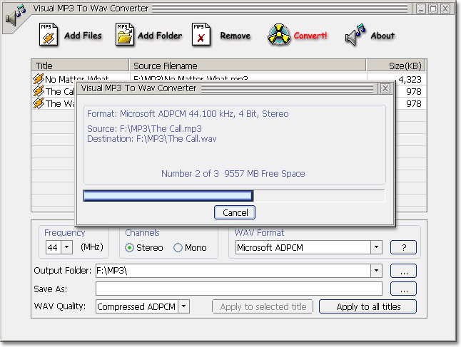Click the Convert radiation-style icon
Viewport: 461px width, 347px height.
[279, 35]
